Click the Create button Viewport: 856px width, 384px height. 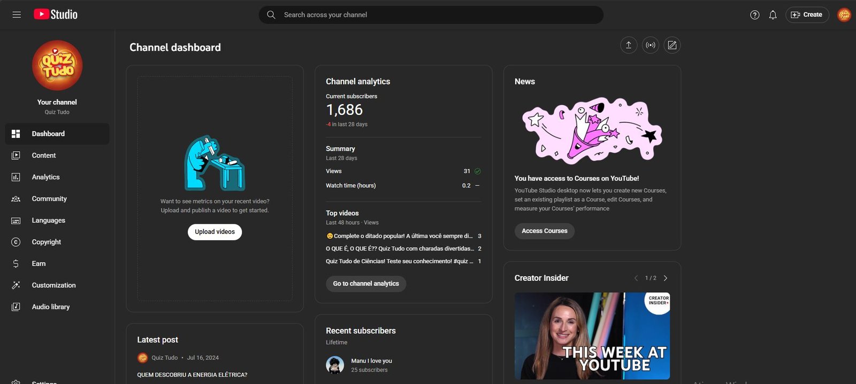[x=807, y=15]
